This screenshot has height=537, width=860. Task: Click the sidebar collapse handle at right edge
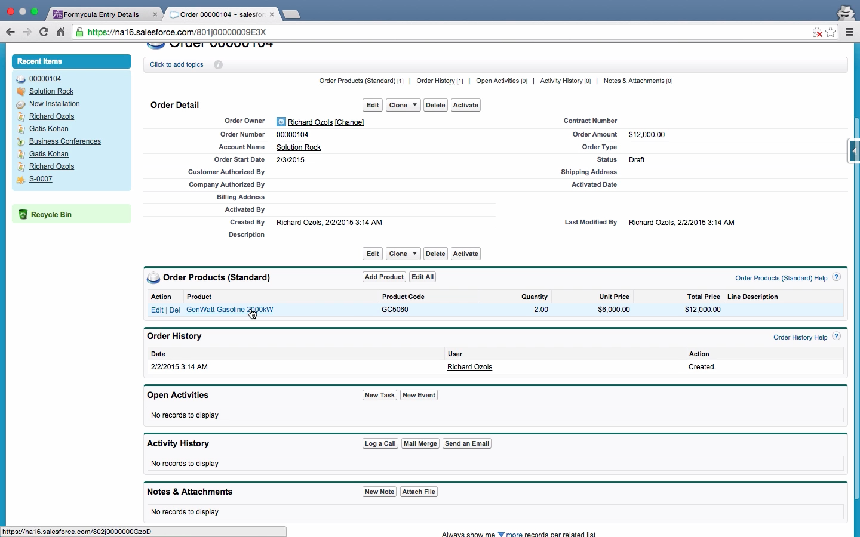(855, 151)
